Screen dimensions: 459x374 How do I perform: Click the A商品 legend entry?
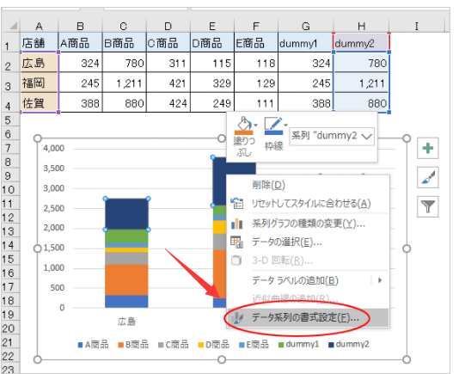(x=93, y=345)
